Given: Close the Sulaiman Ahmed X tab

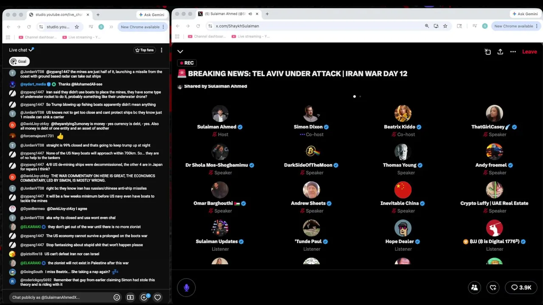Looking at the screenshot, I should [257, 14].
